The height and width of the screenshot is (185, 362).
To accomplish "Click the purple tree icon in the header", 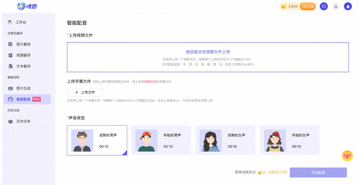I will point(348,6).
